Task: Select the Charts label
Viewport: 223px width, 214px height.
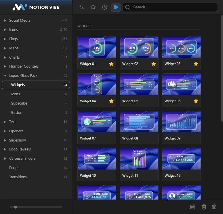Action: 14,57
